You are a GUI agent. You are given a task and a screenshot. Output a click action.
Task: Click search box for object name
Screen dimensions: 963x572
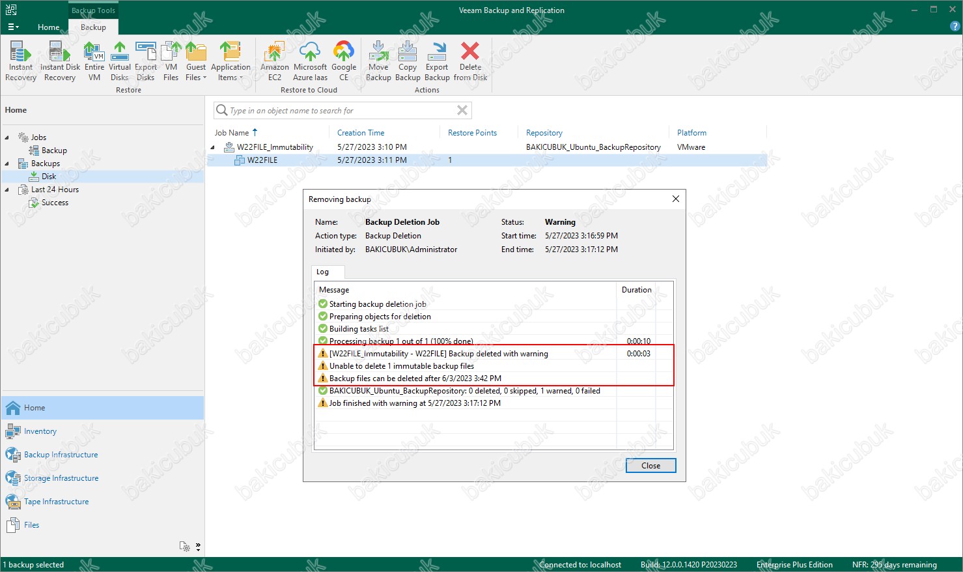coord(342,111)
